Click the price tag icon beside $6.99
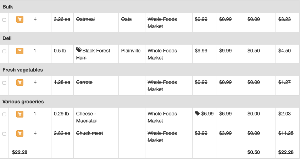The width and height of the screenshot is (300, 160). pyautogui.click(x=197, y=113)
